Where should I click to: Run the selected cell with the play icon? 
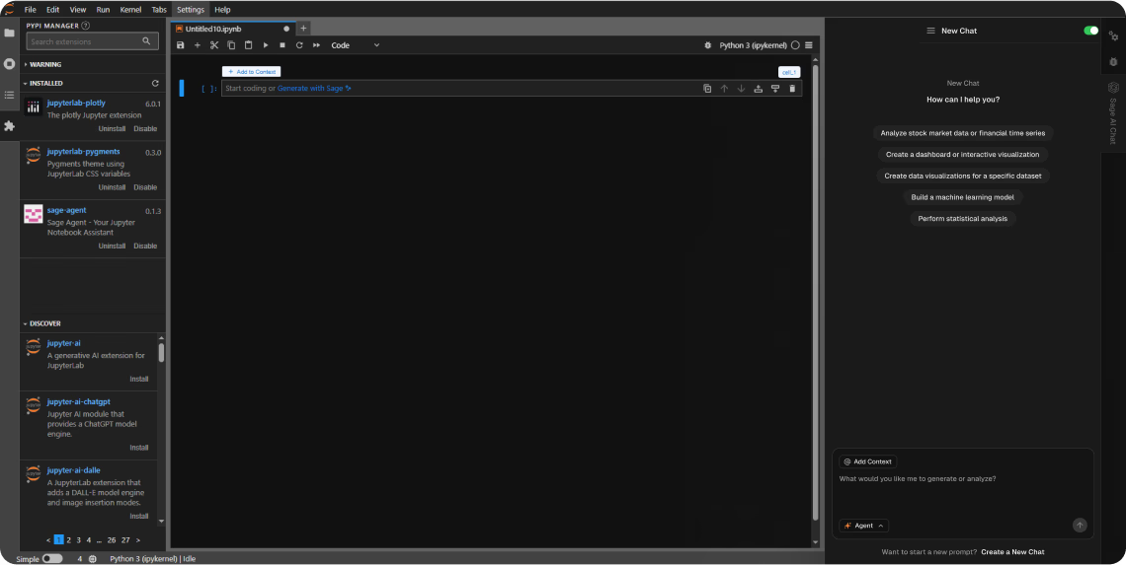tap(265, 45)
